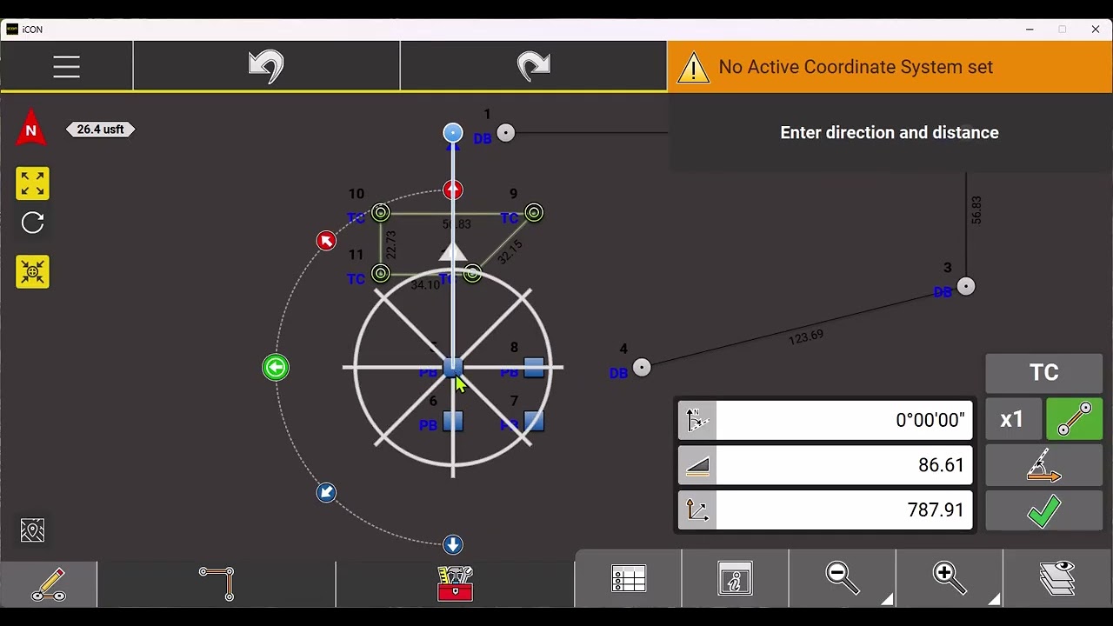1113x626 pixels.
Task: Open the info panel icon
Action: pos(735,579)
